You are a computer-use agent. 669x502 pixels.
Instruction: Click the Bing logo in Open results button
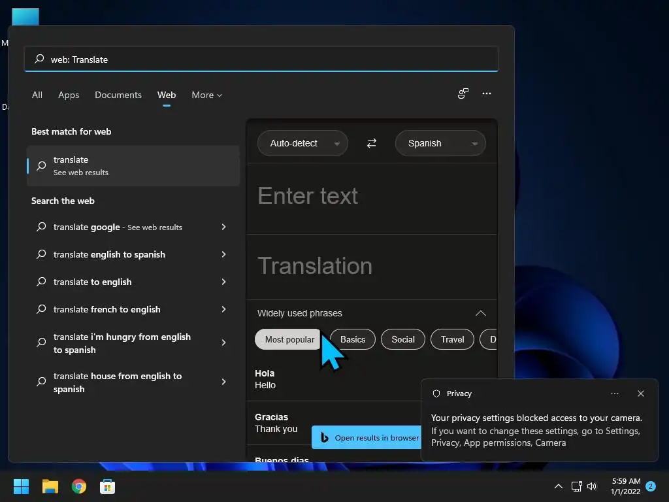tap(324, 437)
